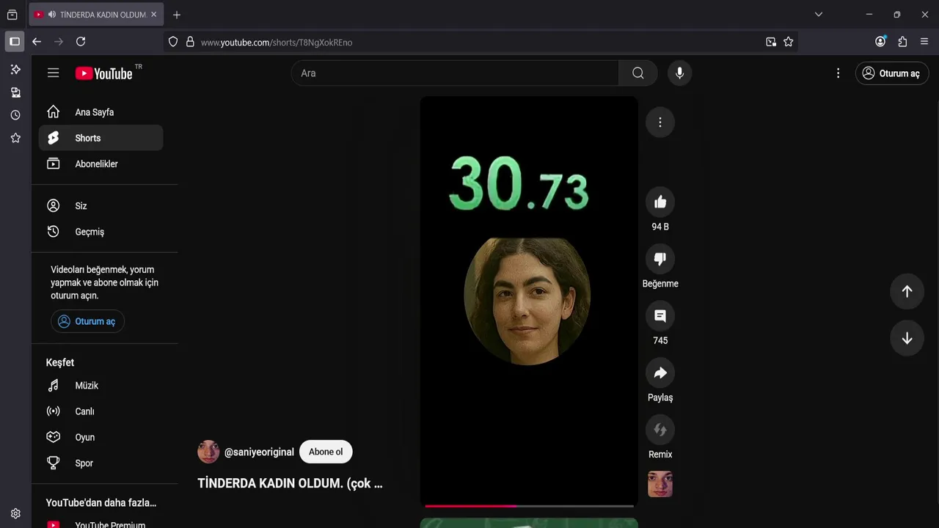Open Geçmiş in the sidebar

pos(101,232)
